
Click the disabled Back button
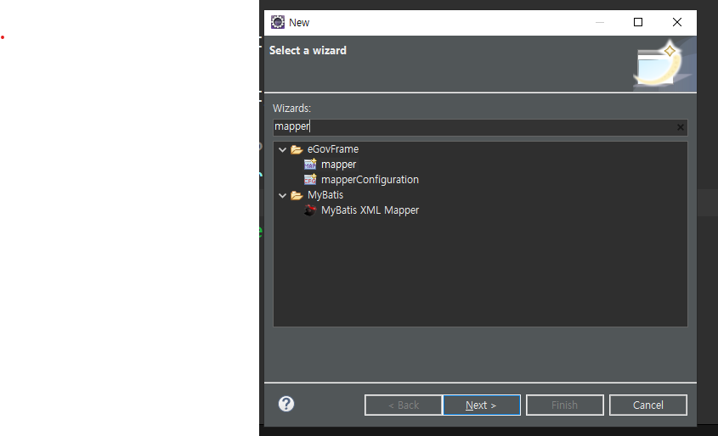404,405
